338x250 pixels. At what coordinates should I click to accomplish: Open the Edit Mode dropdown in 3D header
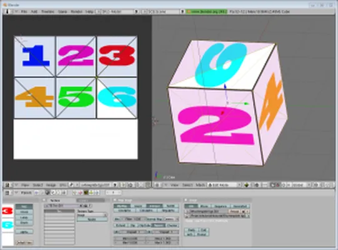pyautogui.click(x=224, y=185)
